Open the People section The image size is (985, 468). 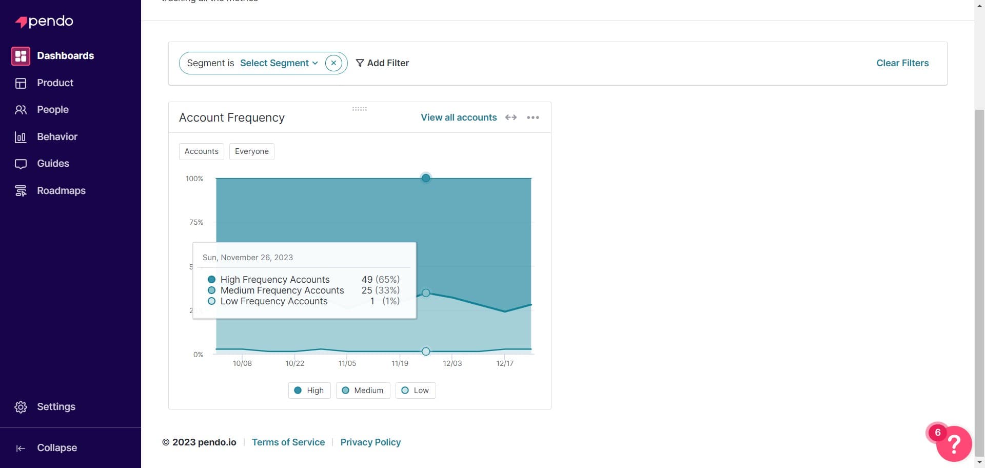[53, 109]
